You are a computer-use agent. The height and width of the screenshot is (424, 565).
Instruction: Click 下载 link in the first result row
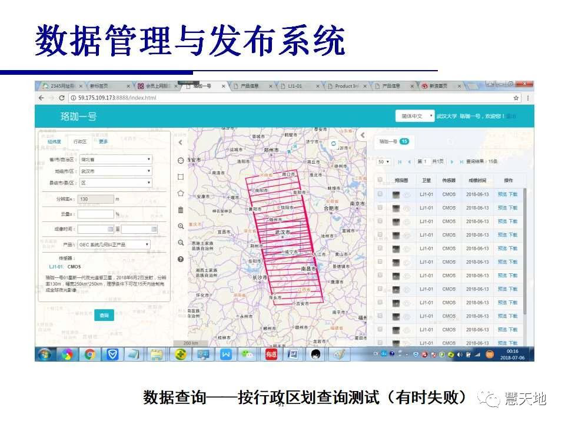click(x=513, y=194)
